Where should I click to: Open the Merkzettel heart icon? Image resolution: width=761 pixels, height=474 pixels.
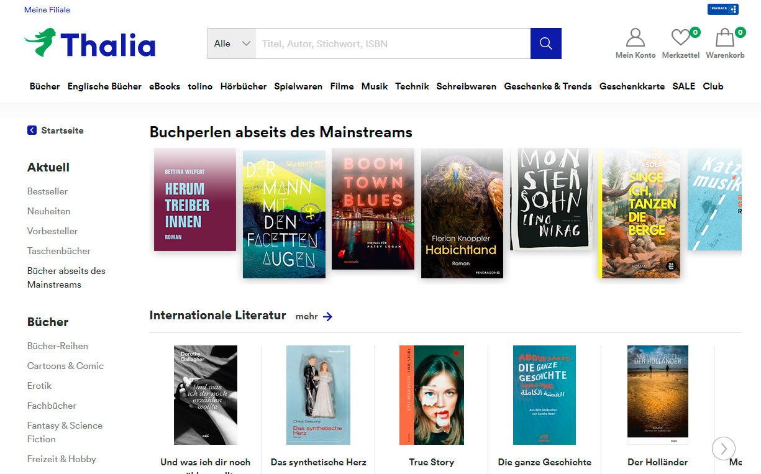[681, 39]
